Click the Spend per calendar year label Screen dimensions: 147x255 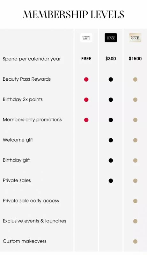coord(32,59)
